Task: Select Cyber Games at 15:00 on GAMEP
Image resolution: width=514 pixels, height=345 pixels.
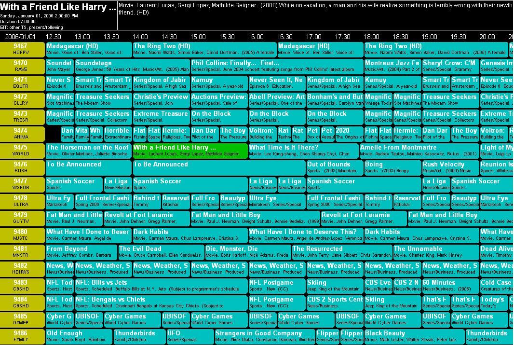Action: (219, 319)
